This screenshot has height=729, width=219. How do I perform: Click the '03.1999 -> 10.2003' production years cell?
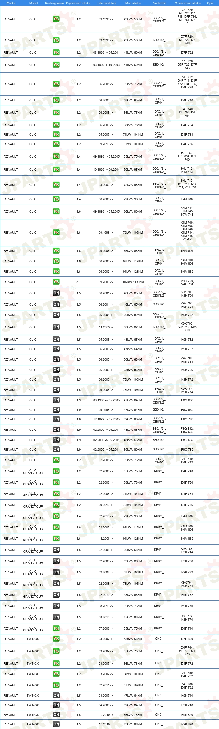(106, 65)
